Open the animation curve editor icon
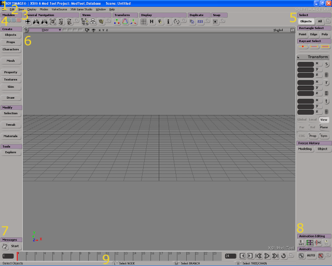The height and width of the screenshot is (266, 332). coord(318,243)
